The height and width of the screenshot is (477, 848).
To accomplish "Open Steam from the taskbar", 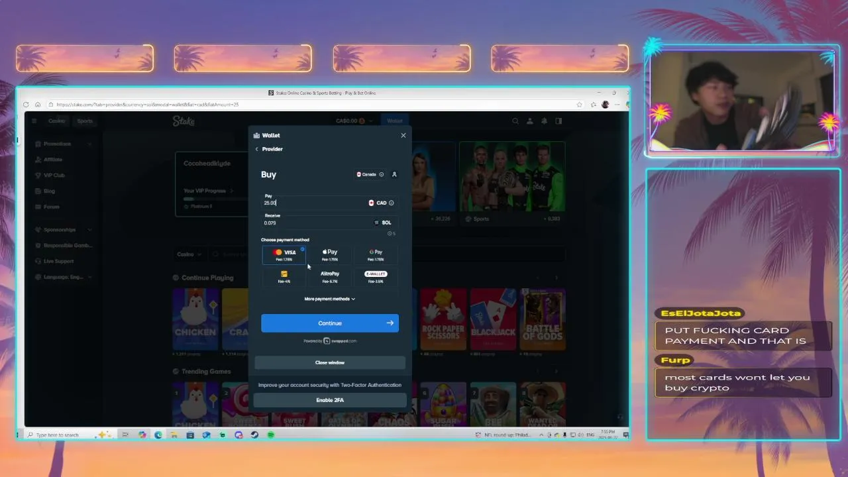I will pos(254,435).
